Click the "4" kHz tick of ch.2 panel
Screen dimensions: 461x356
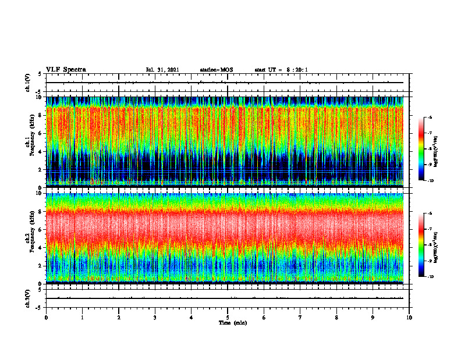point(41,248)
